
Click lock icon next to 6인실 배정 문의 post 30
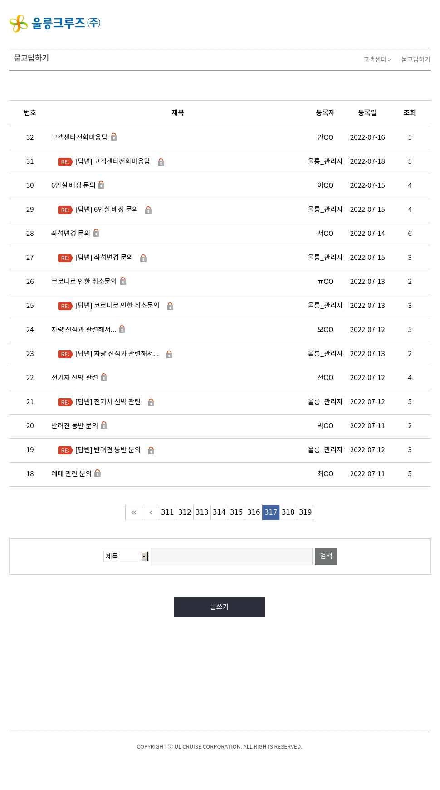[101, 185]
